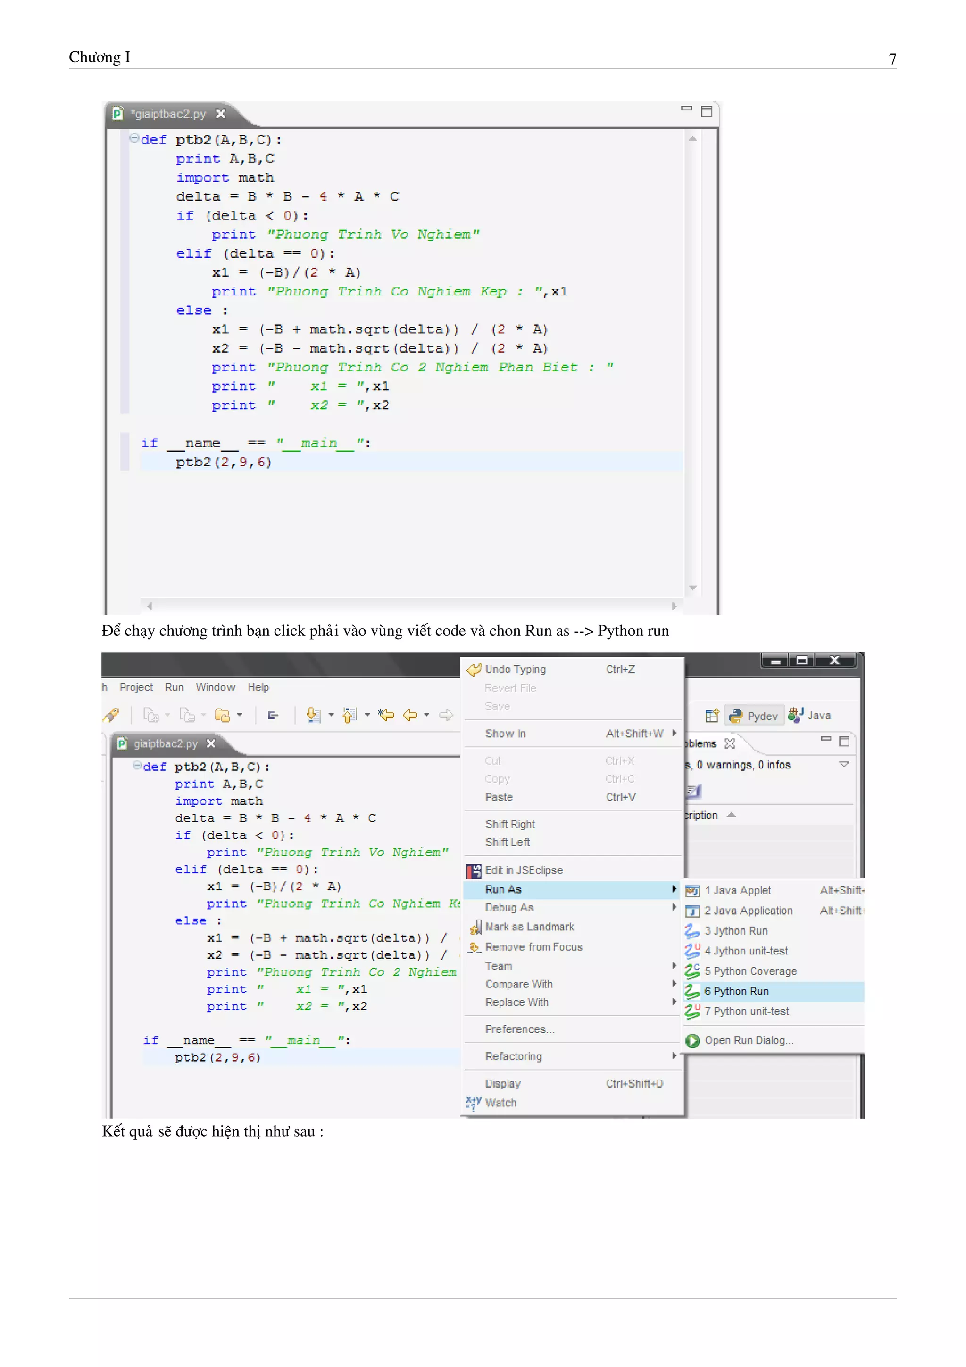
Task: Open the Project menu
Action: click(136, 687)
